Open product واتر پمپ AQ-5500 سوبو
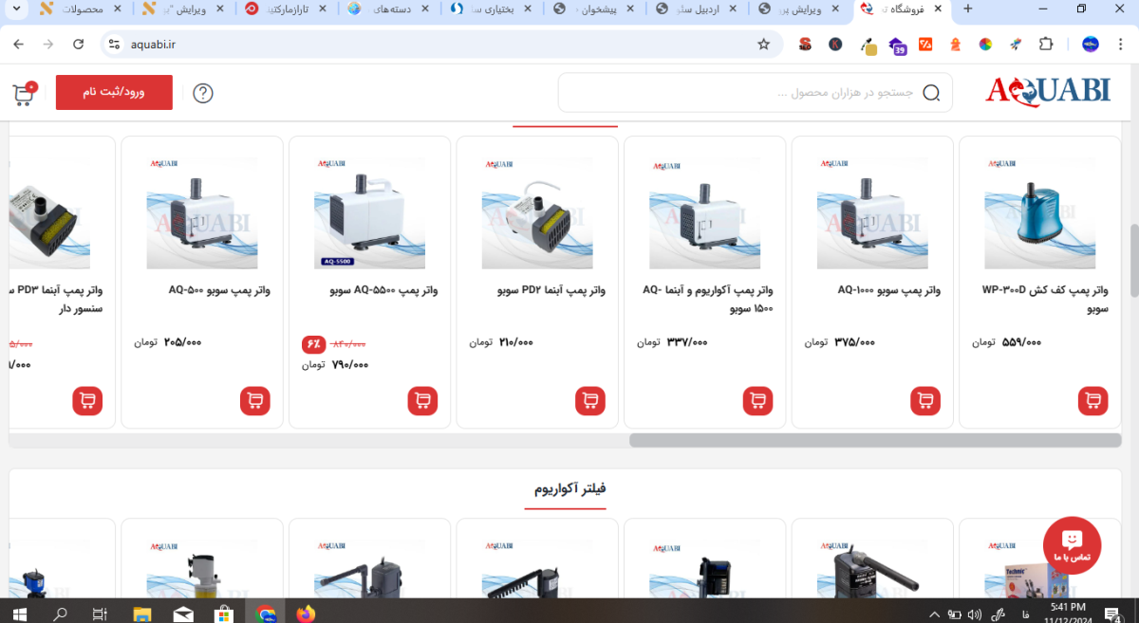The width and height of the screenshot is (1139, 623). pyautogui.click(x=383, y=290)
